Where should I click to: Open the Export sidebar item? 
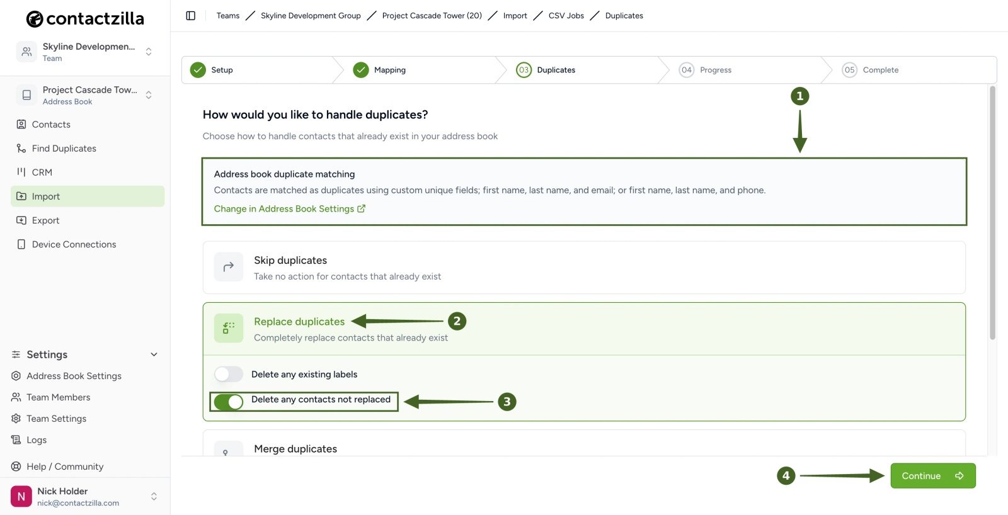pyautogui.click(x=88, y=220)
